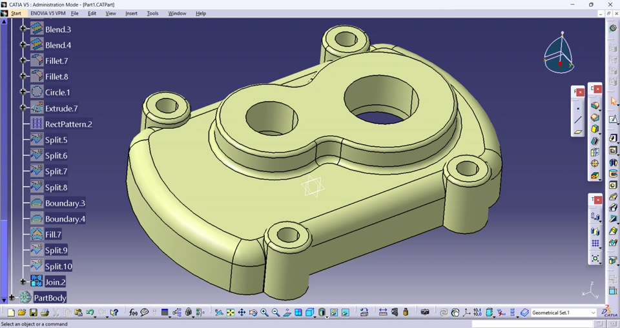This screenshot has height=328, width=620.
Task: Select the Line tool in floating toolbar
Action: [x=577, y=120]
